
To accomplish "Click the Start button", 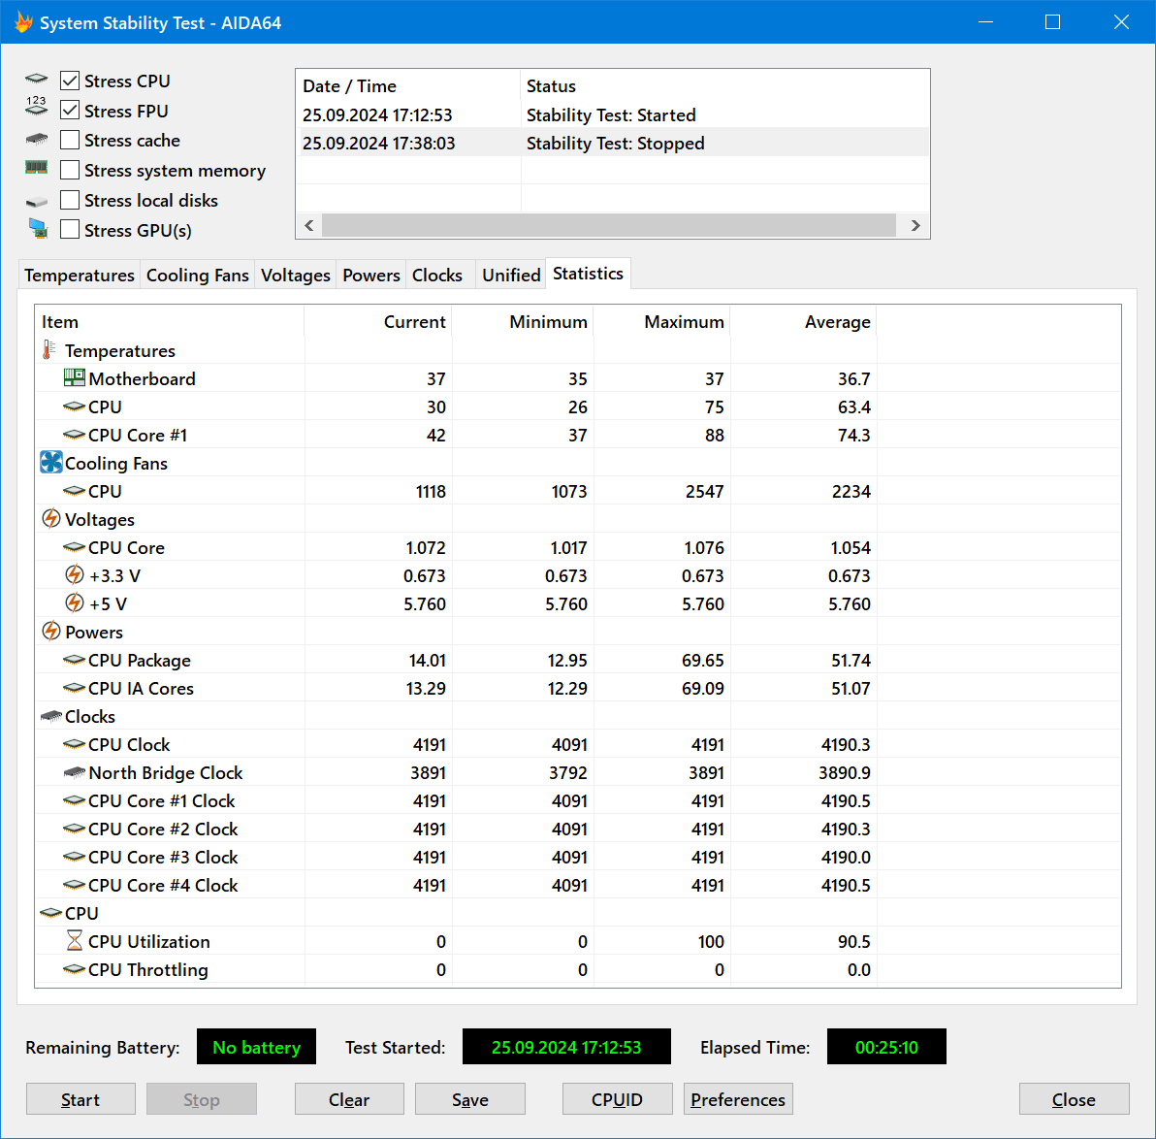I will point(80,1099).
